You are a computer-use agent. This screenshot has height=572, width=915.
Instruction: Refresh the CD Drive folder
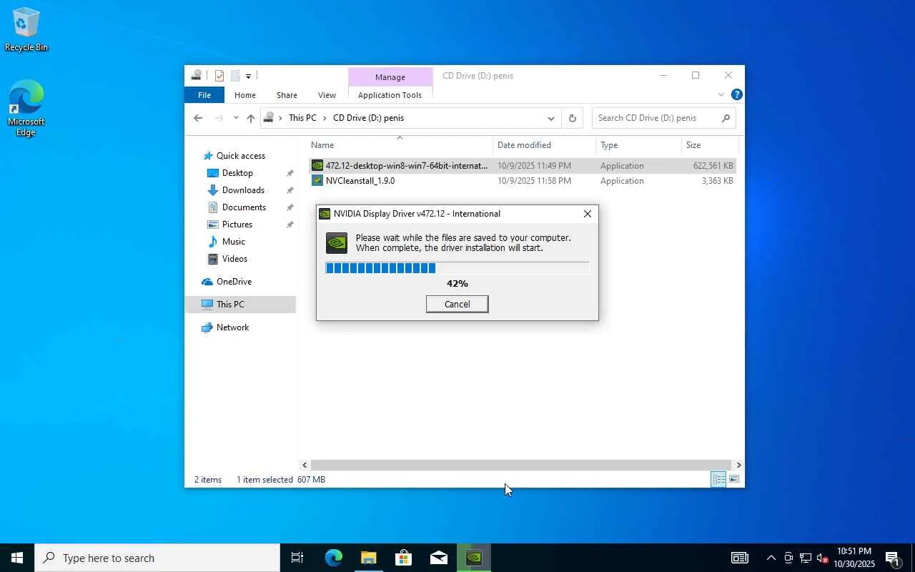click(572, 118)
